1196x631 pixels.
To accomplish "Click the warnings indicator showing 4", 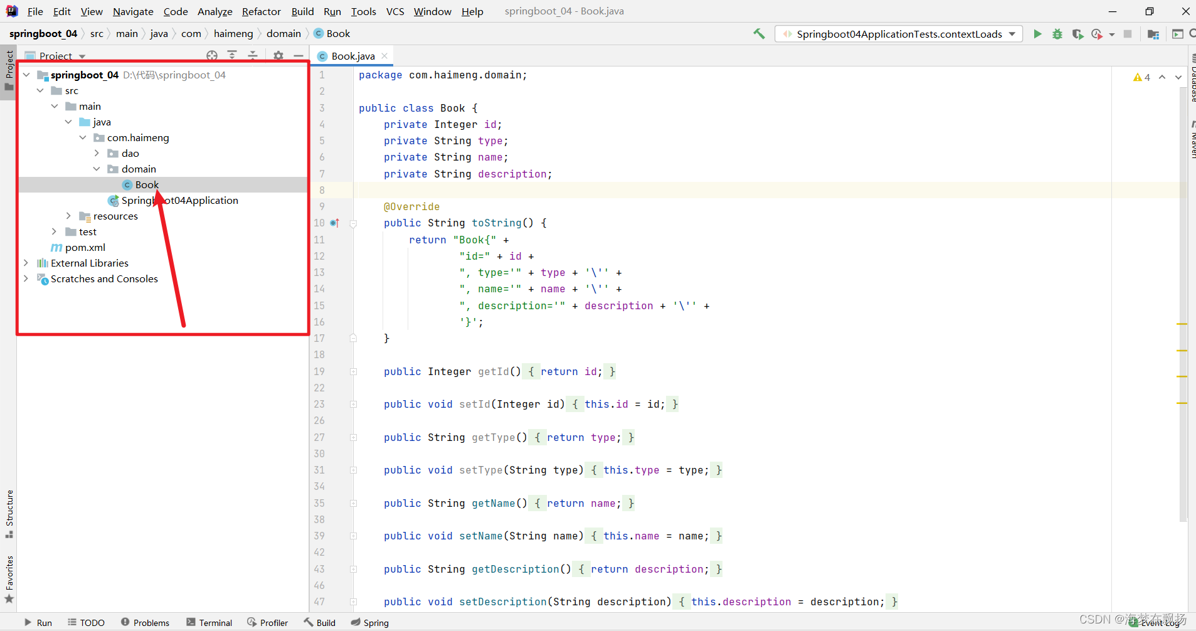I will pos(1141,77).
